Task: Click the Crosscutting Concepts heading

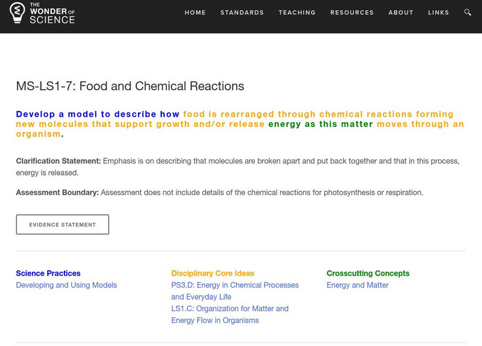Action: [x=368, y=273]
